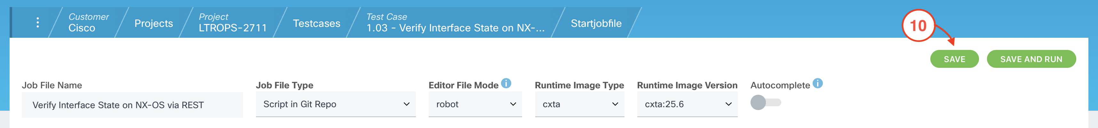Go to Customer Cisco breadcrumb
The image size is (1098, 128).
click(x=88, y=23)
